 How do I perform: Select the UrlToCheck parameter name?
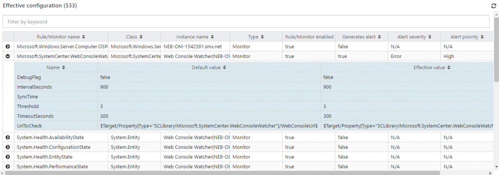click(29, 126)
